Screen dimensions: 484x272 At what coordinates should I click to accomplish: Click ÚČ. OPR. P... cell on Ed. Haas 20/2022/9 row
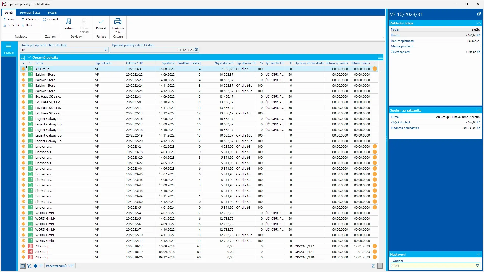pyautogui.click(x=275, y=102)
